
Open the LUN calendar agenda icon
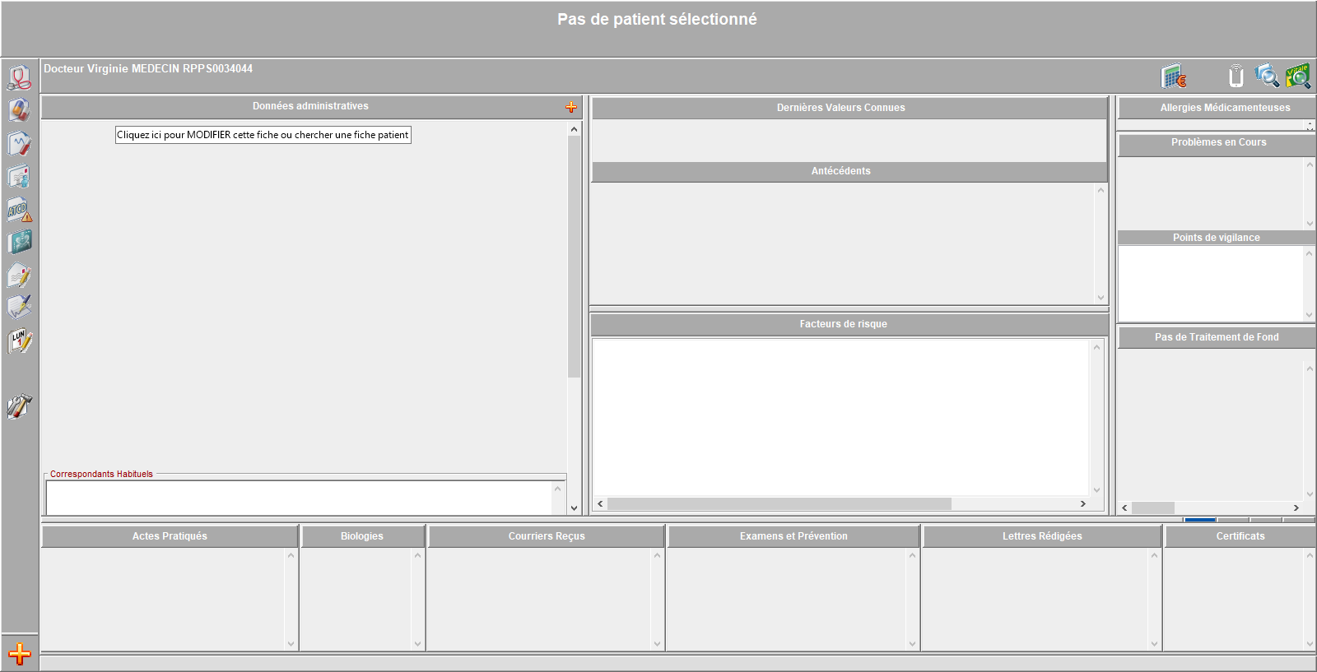[19, 341]
